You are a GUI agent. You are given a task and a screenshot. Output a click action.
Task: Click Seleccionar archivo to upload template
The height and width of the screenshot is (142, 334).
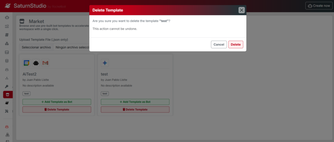point(36,47)
